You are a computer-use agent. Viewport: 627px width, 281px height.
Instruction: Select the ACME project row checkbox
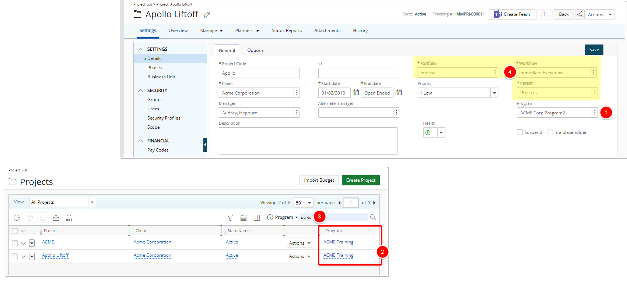click(x=15, y=243)
